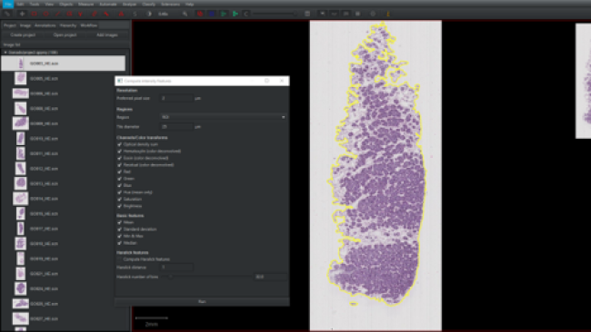Adjust the Haralick number of bins slider

click(x=206, y=277)
